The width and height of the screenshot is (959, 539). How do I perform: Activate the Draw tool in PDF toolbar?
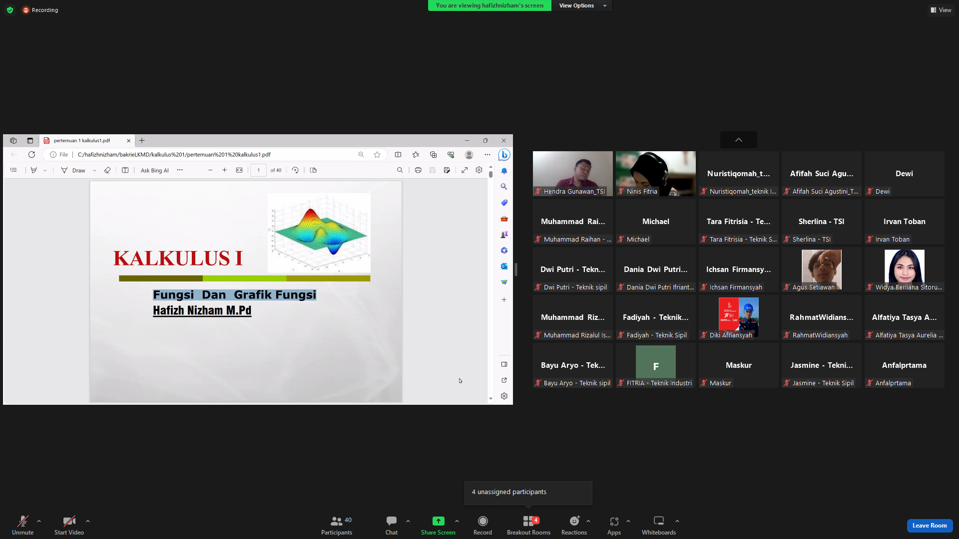coord(73,170)
